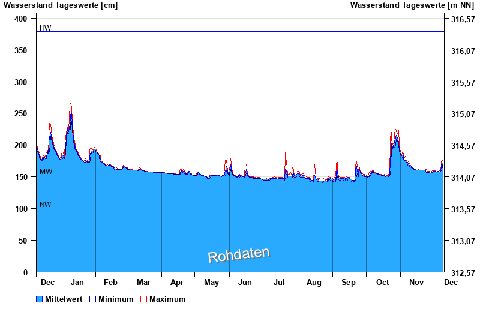Click the right axis title in m NN

[x=413, y=5]
